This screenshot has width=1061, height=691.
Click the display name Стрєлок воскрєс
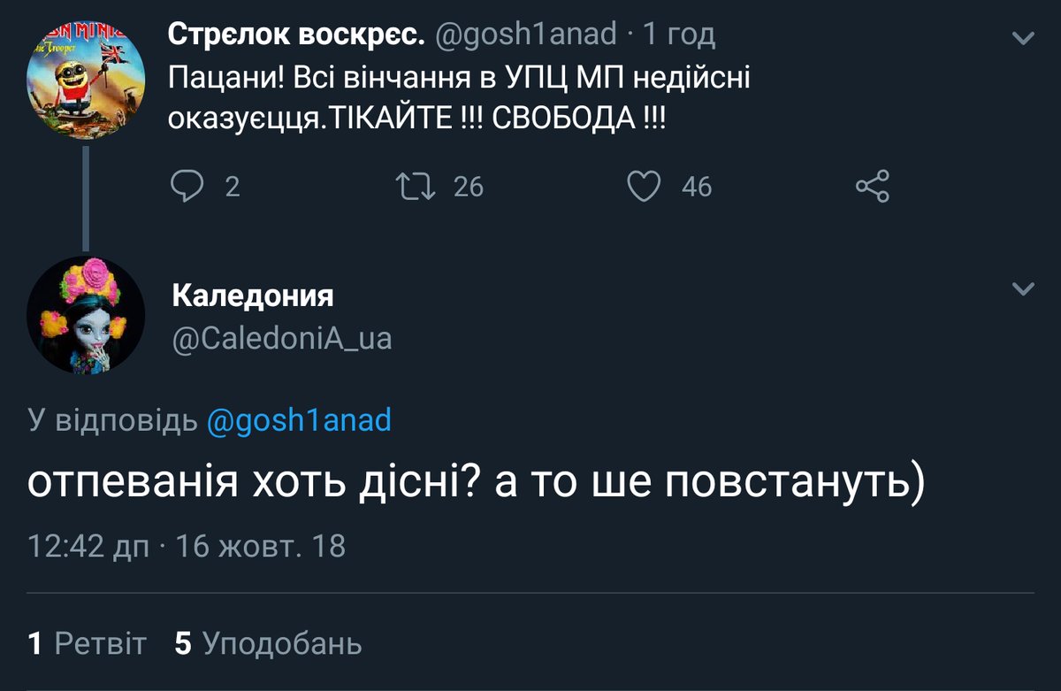pos(296,35)
